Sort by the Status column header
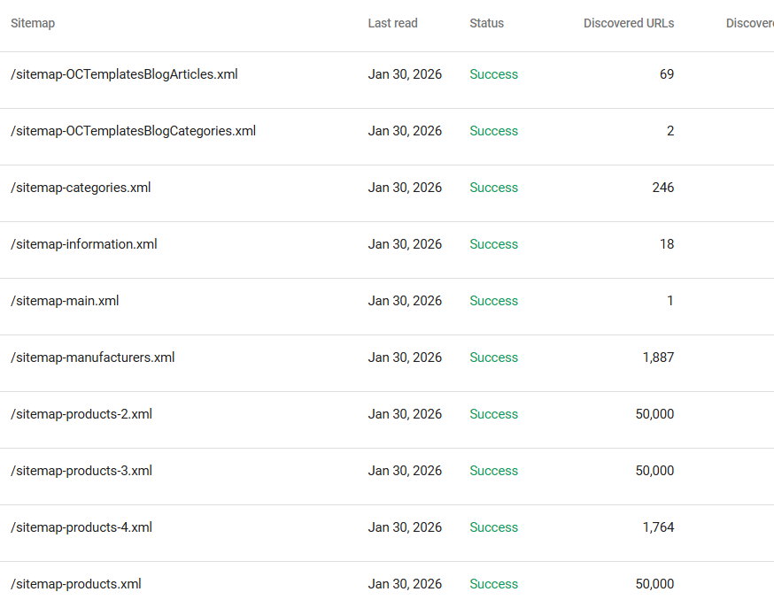The height and width of the screenshot is (615, 774). pyautogui.click(x=486, y=23)
